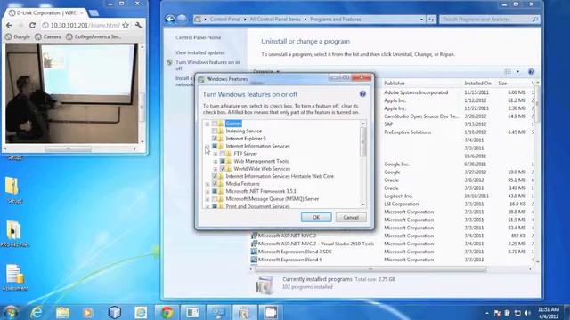Sort programs by the Installed On column
The image size is (570, 320).
point(477,83)
